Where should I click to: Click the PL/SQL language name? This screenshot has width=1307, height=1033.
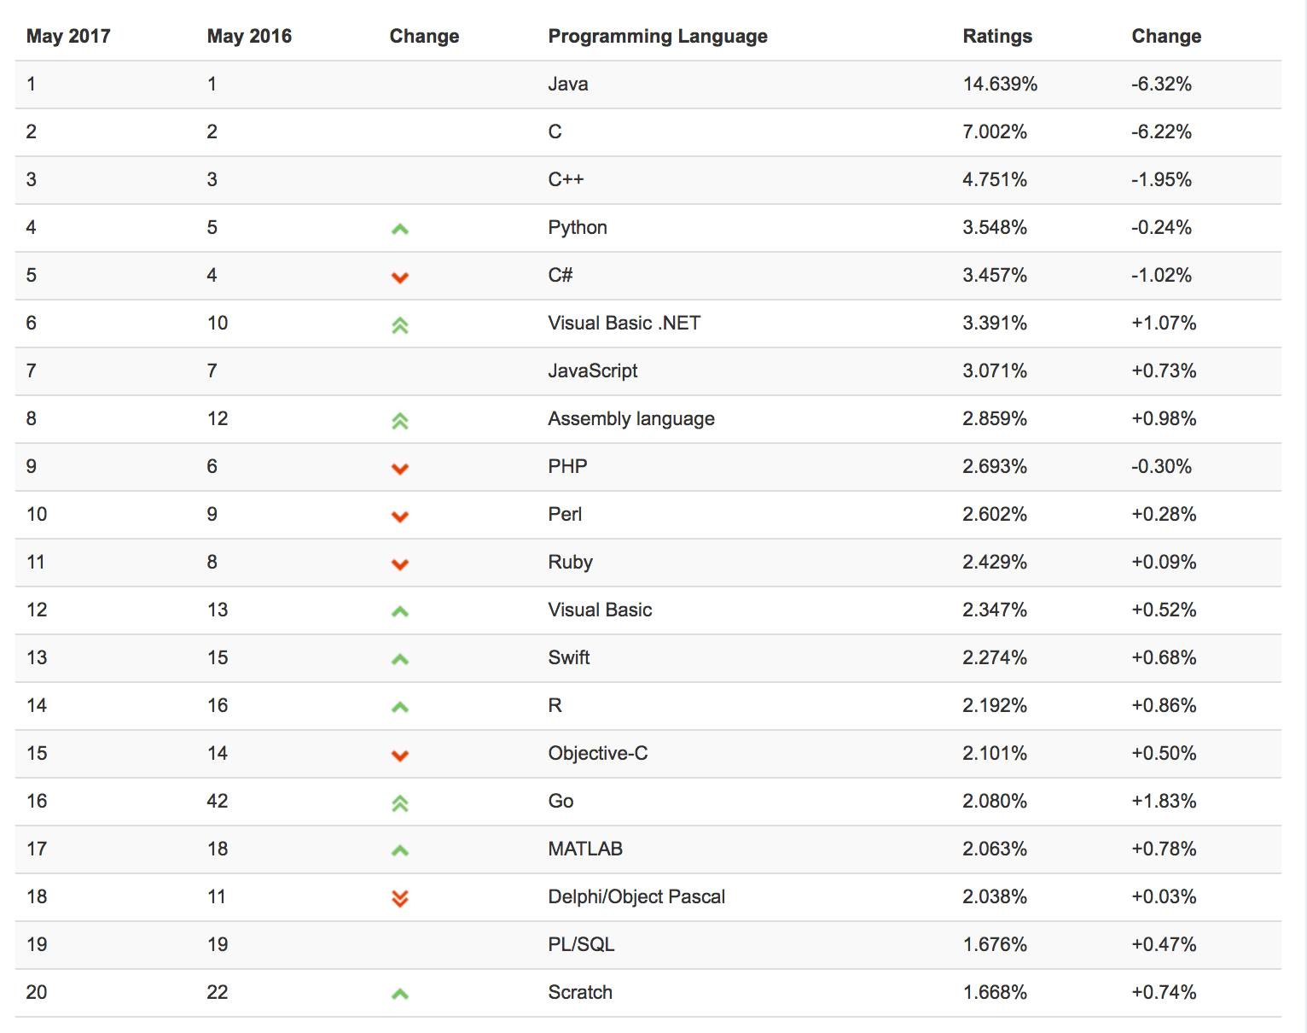pyautogui.click(x=581, y=944)
